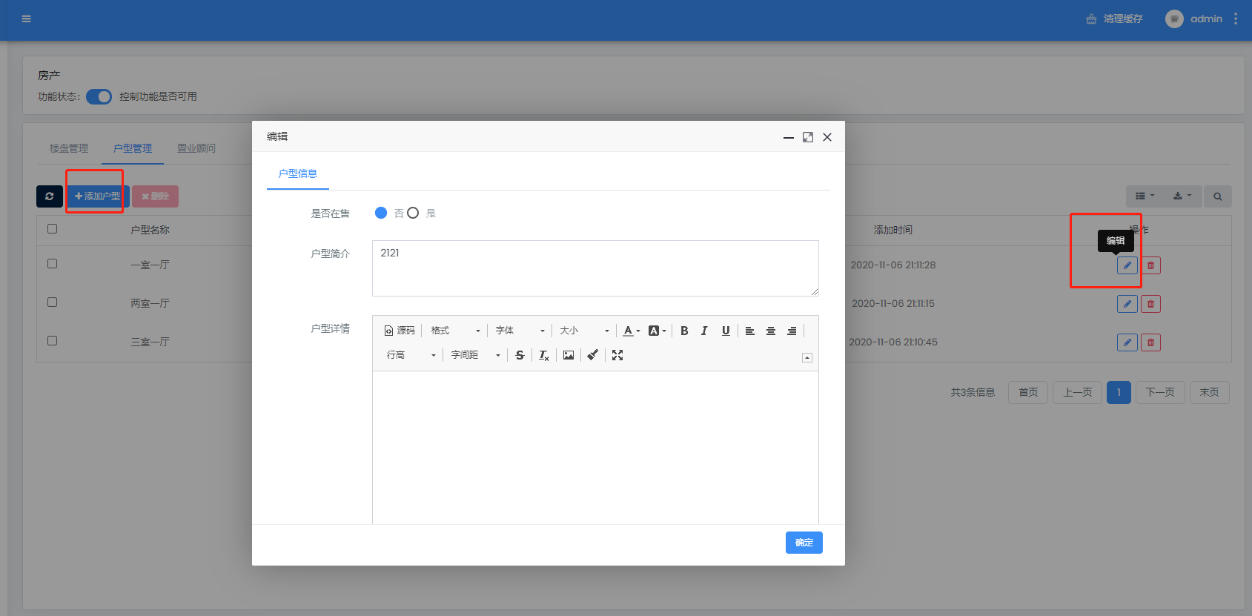This screenshot has height=616, width=1252.
Task: Expand the 行高 line height dropdown
Action: pyautogui.click(x=411, y=355)
